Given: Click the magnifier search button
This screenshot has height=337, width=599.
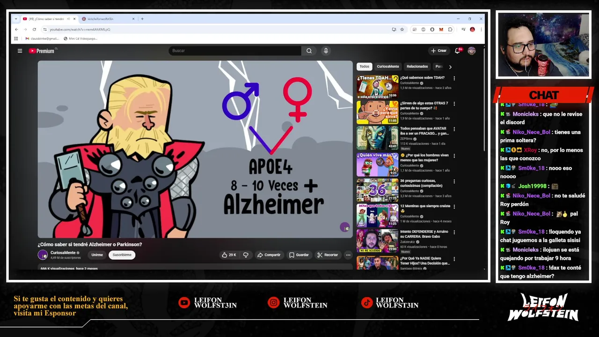Looking at the screenshot, I should coord(309,51).
